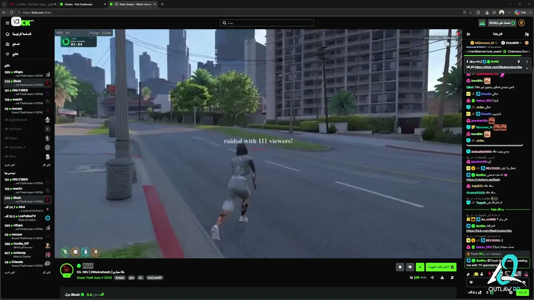Select the gta stream tag
The height and width of the screenshot is (300, 534).
click(131, 277)
